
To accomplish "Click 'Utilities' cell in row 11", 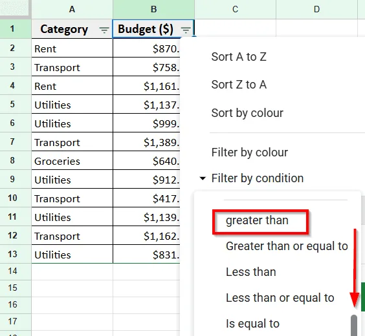I will tap(72, 216).
